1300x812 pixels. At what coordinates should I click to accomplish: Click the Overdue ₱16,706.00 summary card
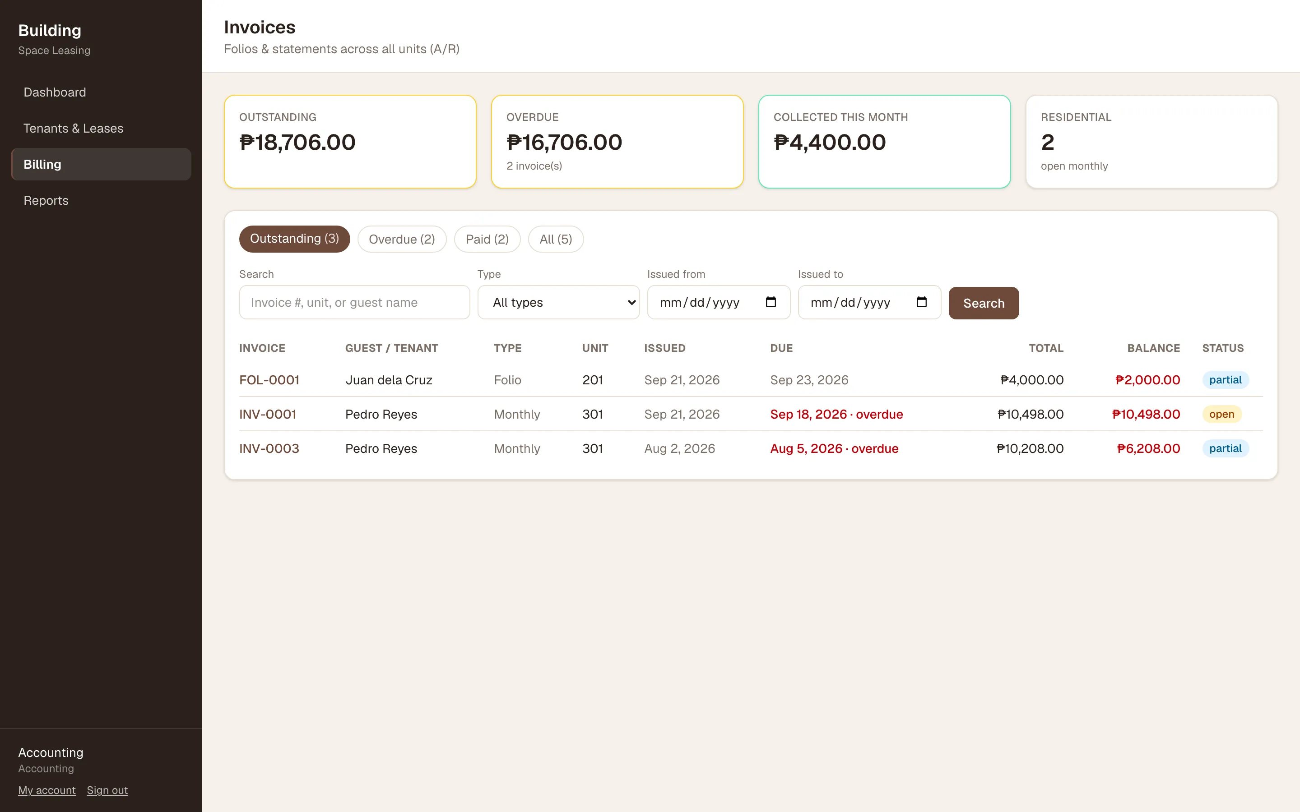[617, 142]
